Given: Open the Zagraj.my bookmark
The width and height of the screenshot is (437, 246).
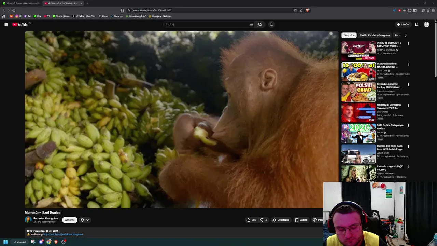Looking at the screenshot, I should (160, 16).
